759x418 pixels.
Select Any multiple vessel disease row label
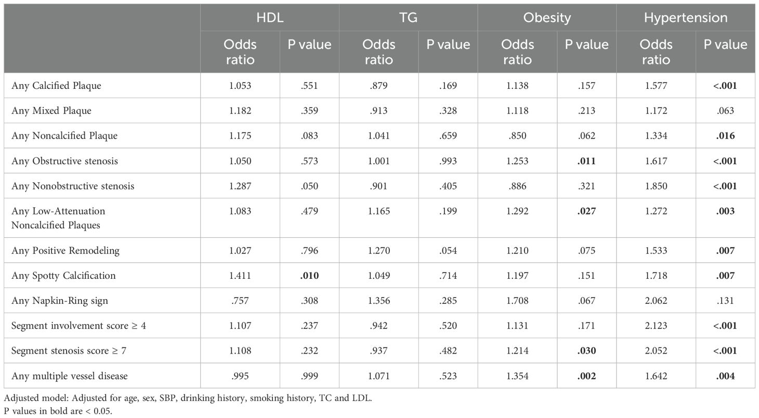pyautogui.click(x=69, y=375)
